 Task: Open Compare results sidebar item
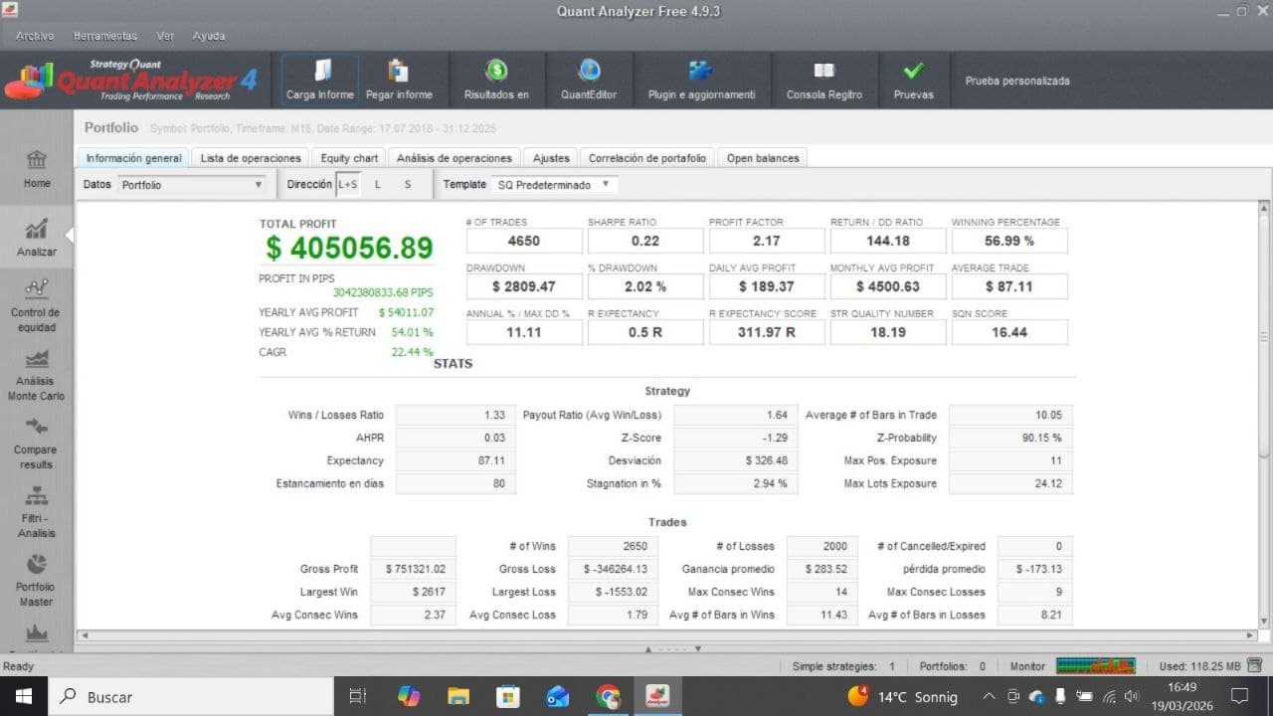click(x=36, y=444)
